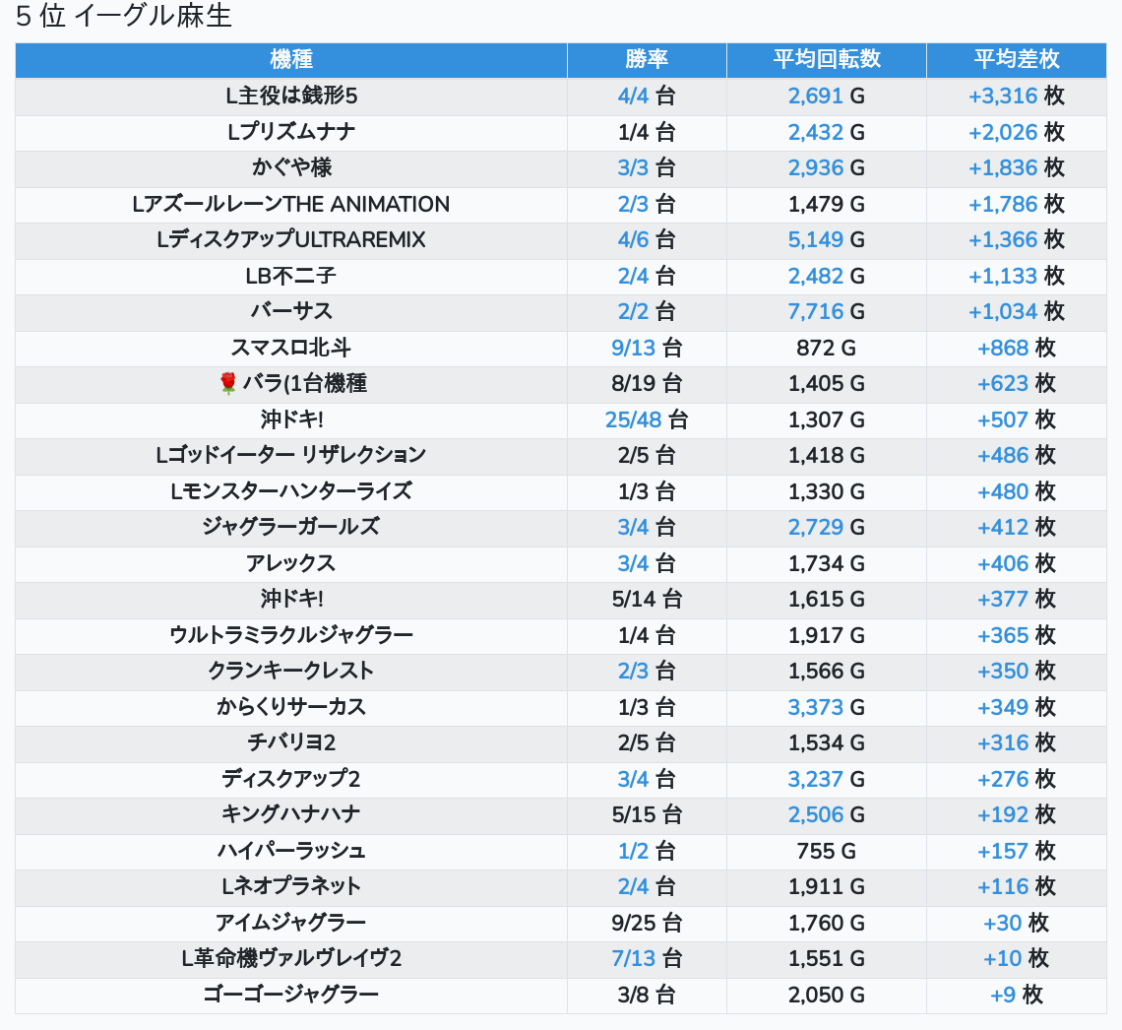Click the rose icon beside バラ(1台機種
1122x1030 pixels.
pos(227,384)
